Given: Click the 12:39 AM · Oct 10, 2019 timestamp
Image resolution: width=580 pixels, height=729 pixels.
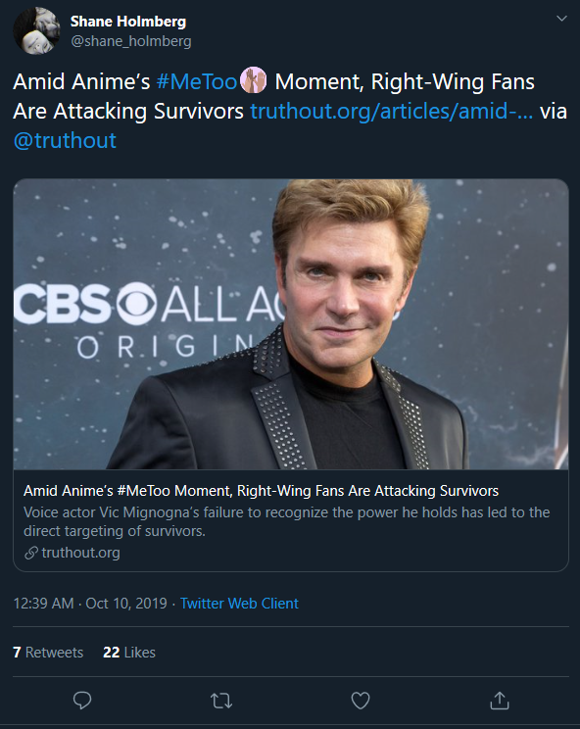Looking at the screenshot, I should coord(90,604).
